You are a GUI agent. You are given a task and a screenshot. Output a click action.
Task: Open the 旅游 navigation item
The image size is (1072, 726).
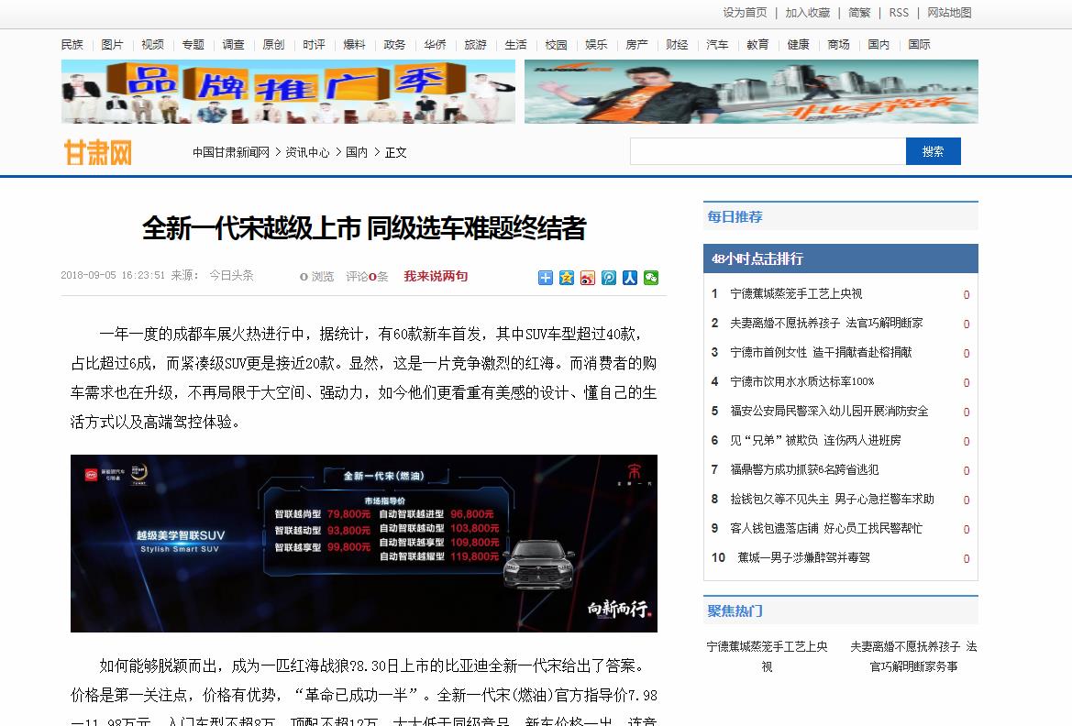pyautogui.click(x=475, y=44)
